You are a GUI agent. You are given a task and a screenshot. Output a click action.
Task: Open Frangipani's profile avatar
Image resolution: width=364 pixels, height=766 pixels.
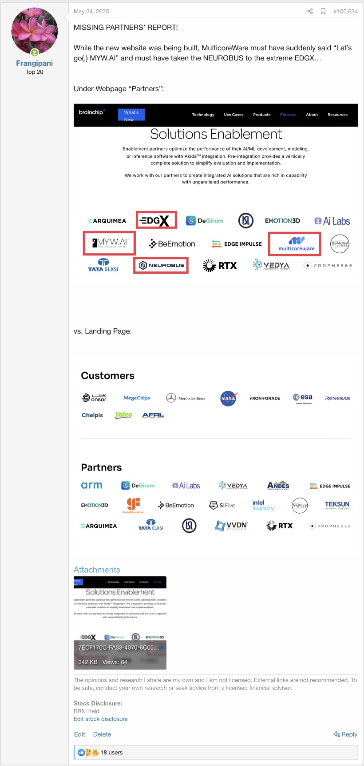34,31
